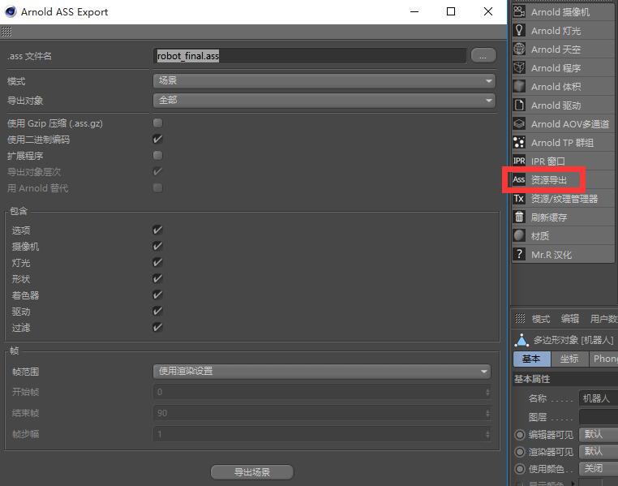618x486 pixels.
Task: Click the 名称 field containing 机器人
Action: 599,398
